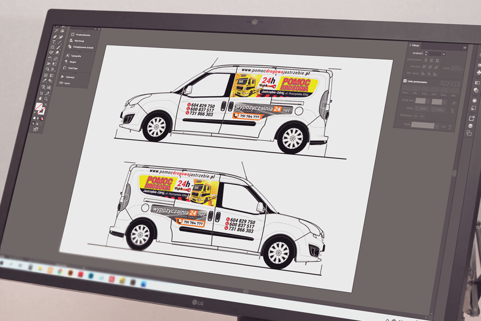Choose the round join corner option
Image resolution: width=481 pixels, height=321 pixels.
click(429, 67)
